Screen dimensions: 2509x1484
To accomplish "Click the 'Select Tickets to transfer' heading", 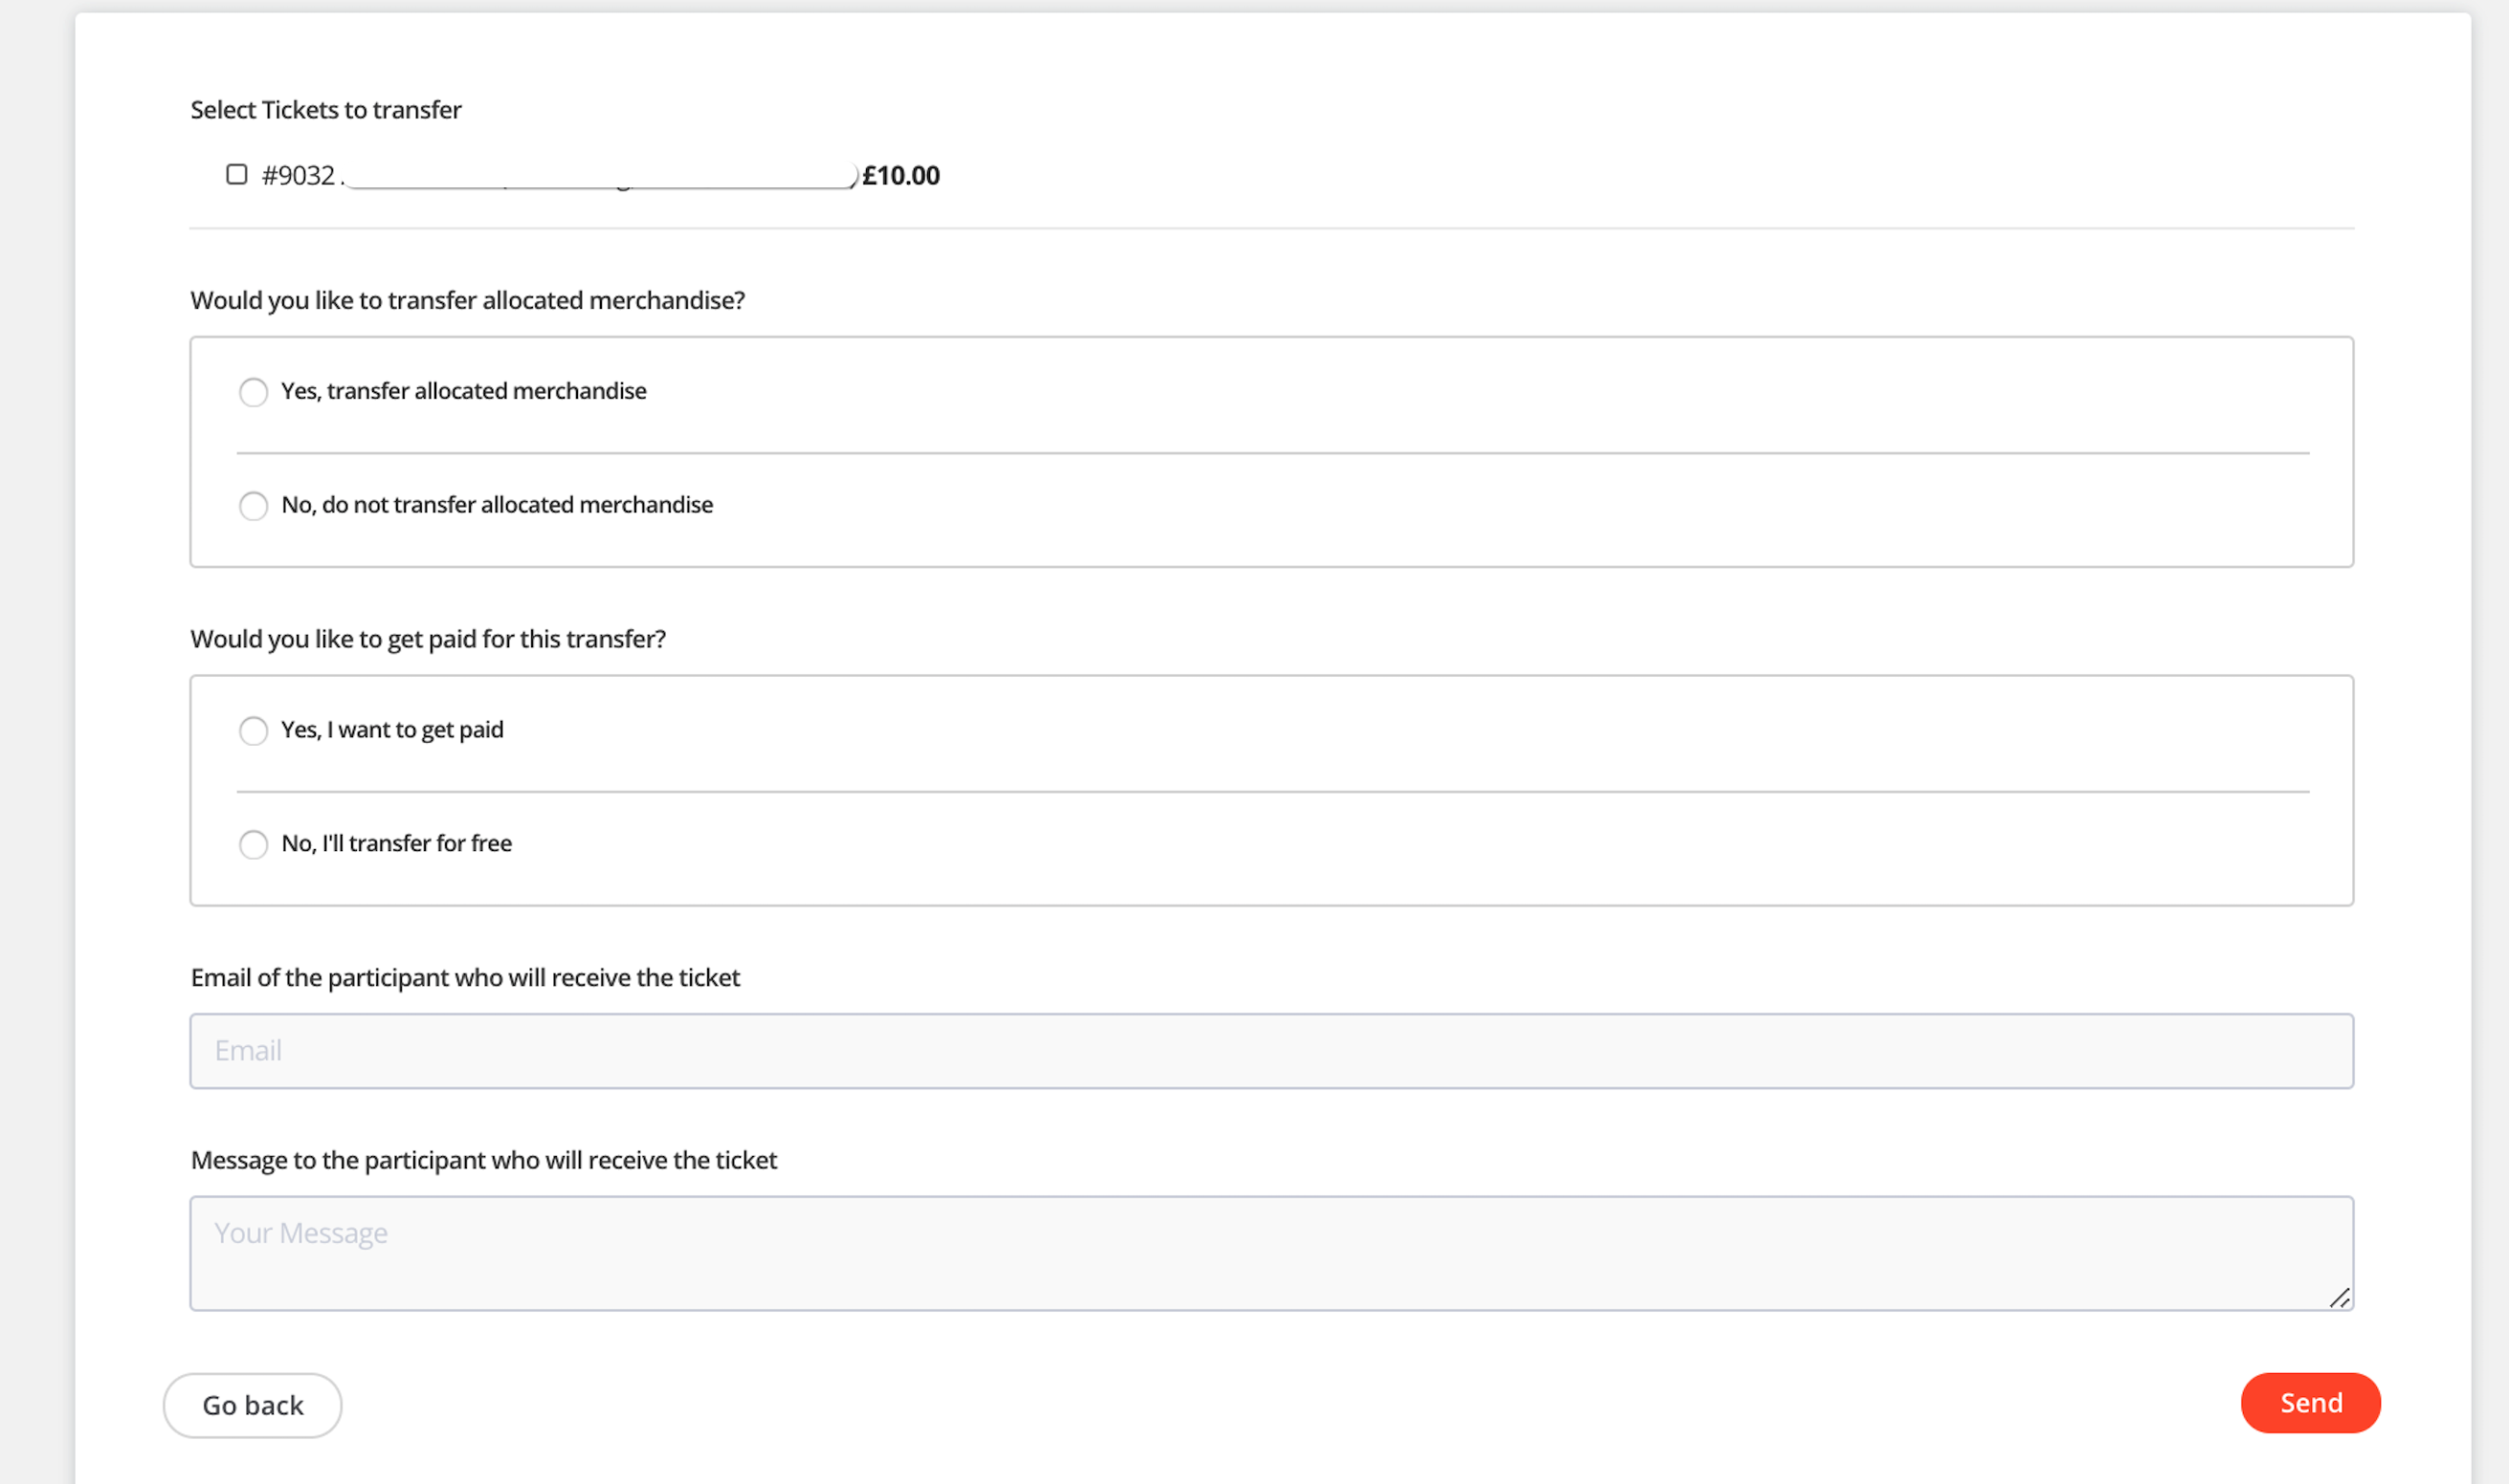I will coord(325,110).
